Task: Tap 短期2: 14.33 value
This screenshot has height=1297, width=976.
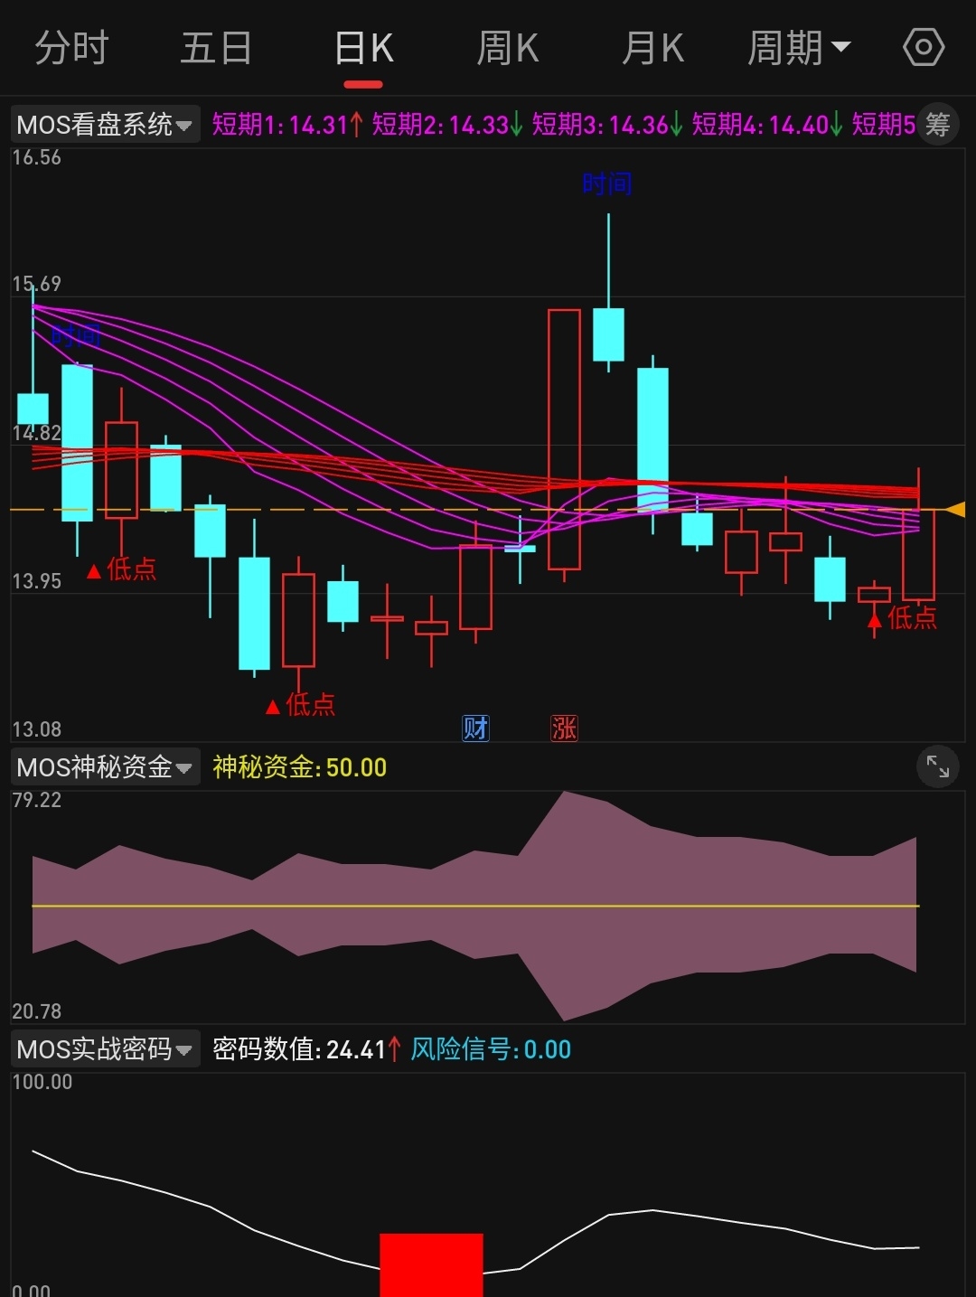Action: 447,124
